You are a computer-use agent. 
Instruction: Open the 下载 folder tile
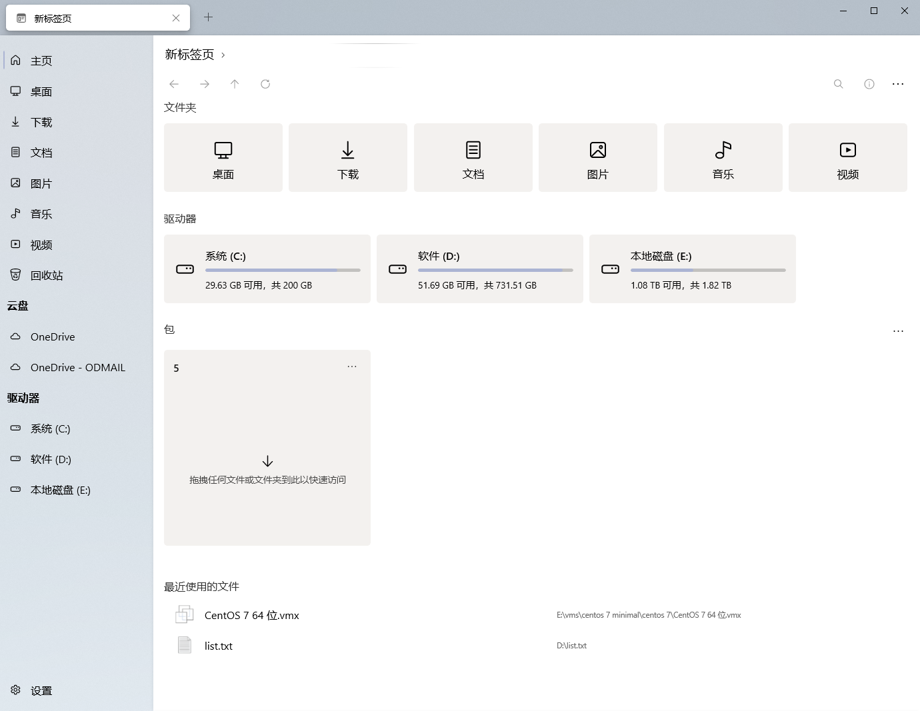tap(347, 158)
